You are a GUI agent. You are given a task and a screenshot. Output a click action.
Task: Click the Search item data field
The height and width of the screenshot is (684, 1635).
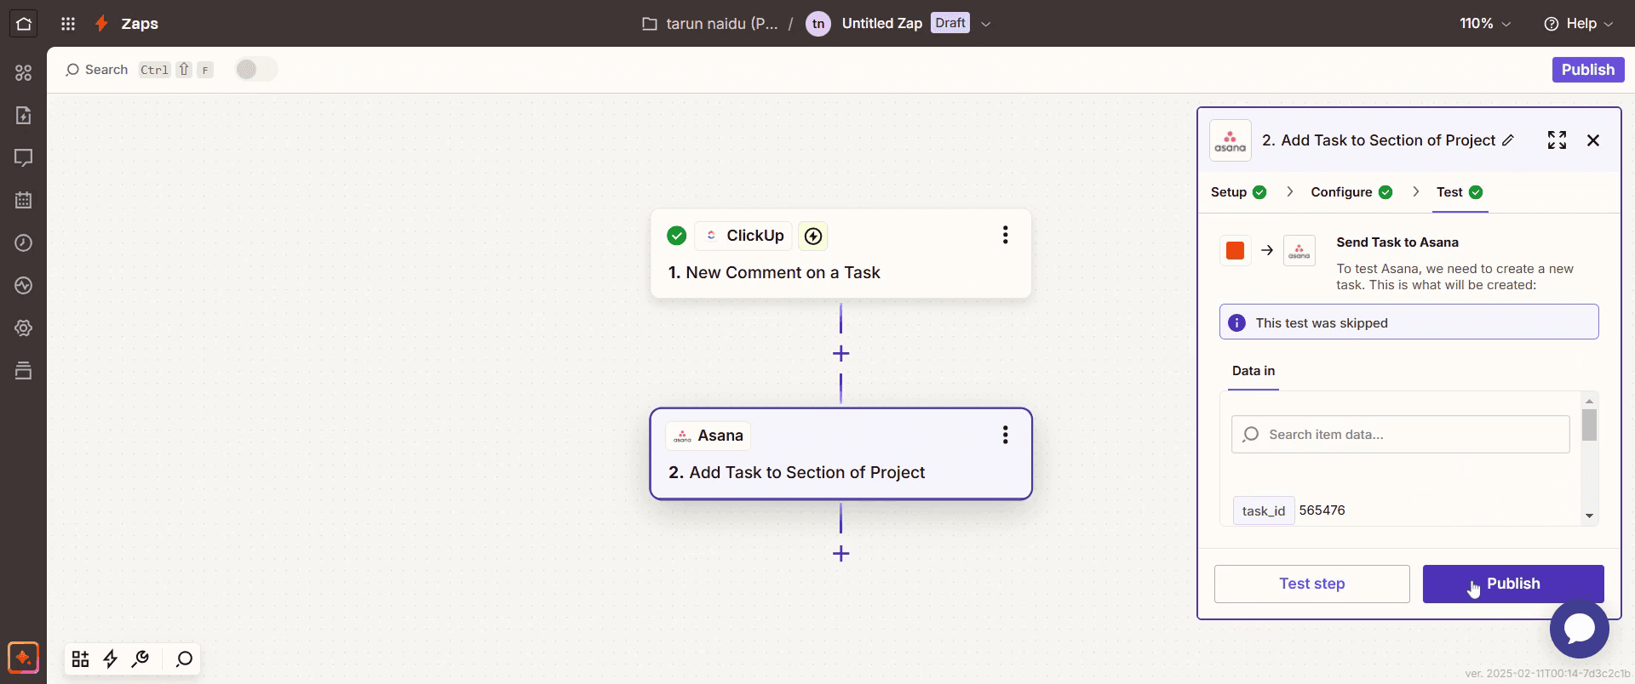pos(1400,435)
